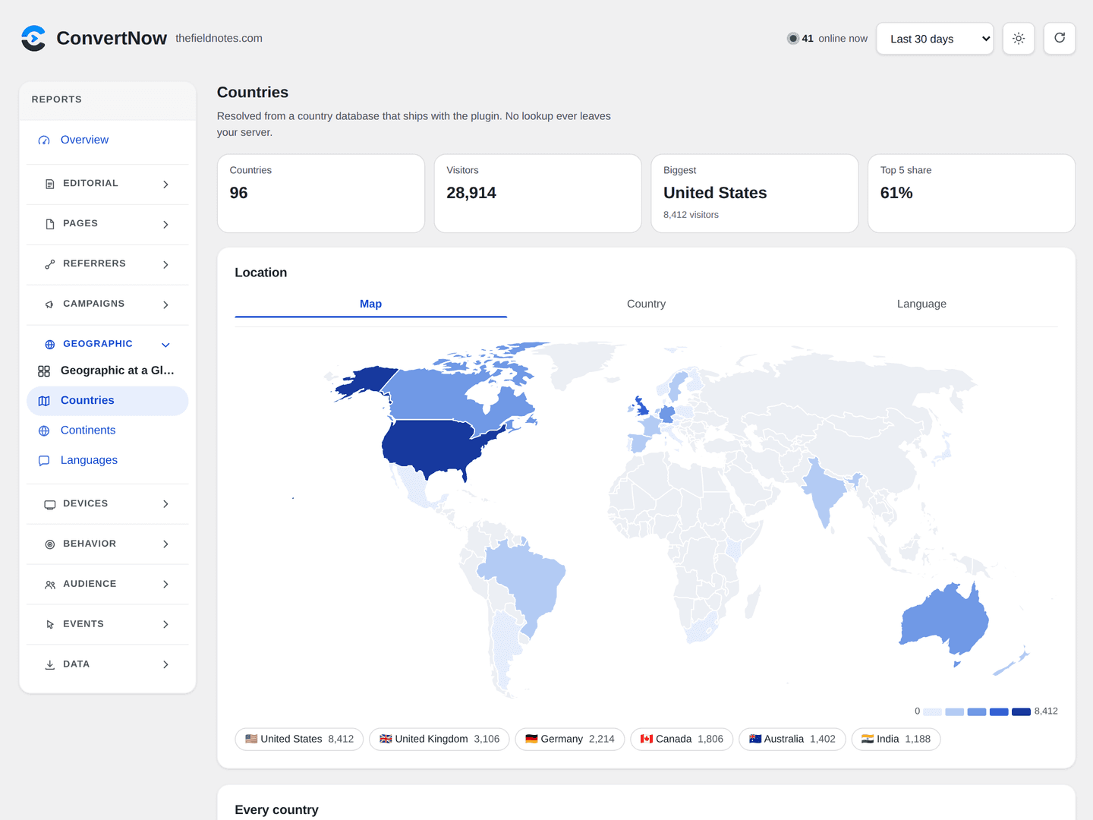Screen dimensions: 1093x820
Task: Expand the Editorial section chevron
Action: tap(165, 184)
